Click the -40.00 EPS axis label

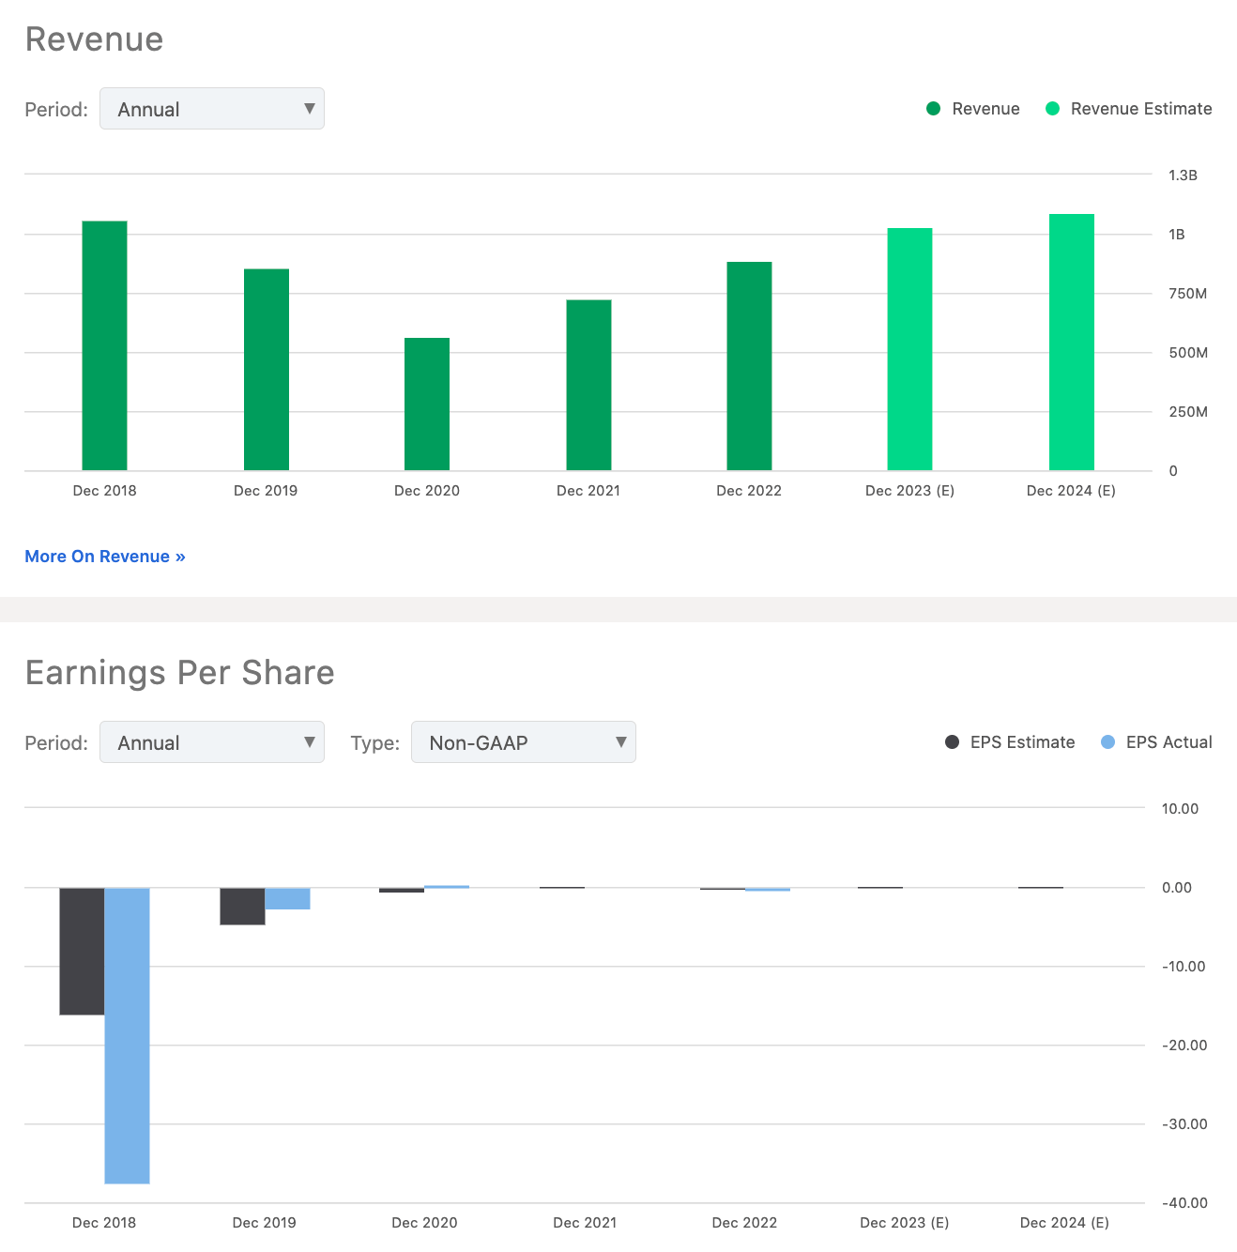1184,1203
